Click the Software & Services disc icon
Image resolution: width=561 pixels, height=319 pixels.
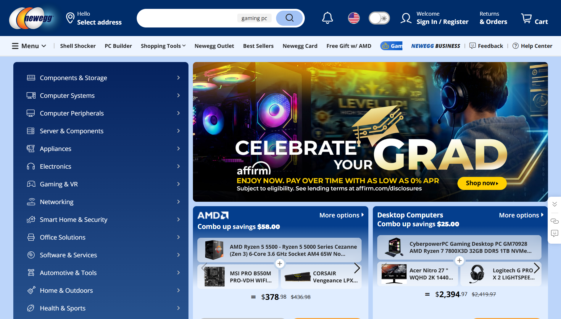(x=31, y=255)
